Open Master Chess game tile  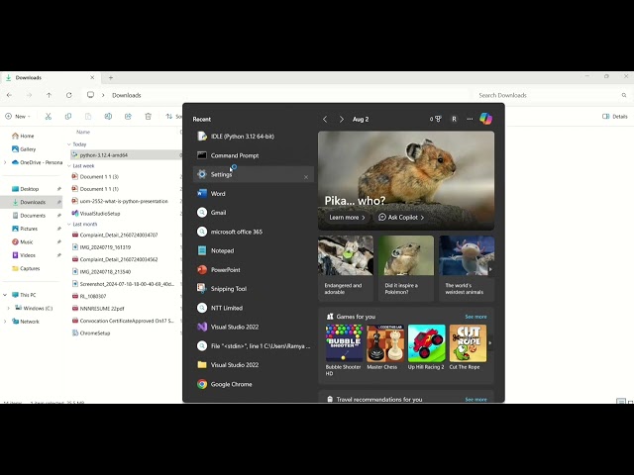point(385,347)
